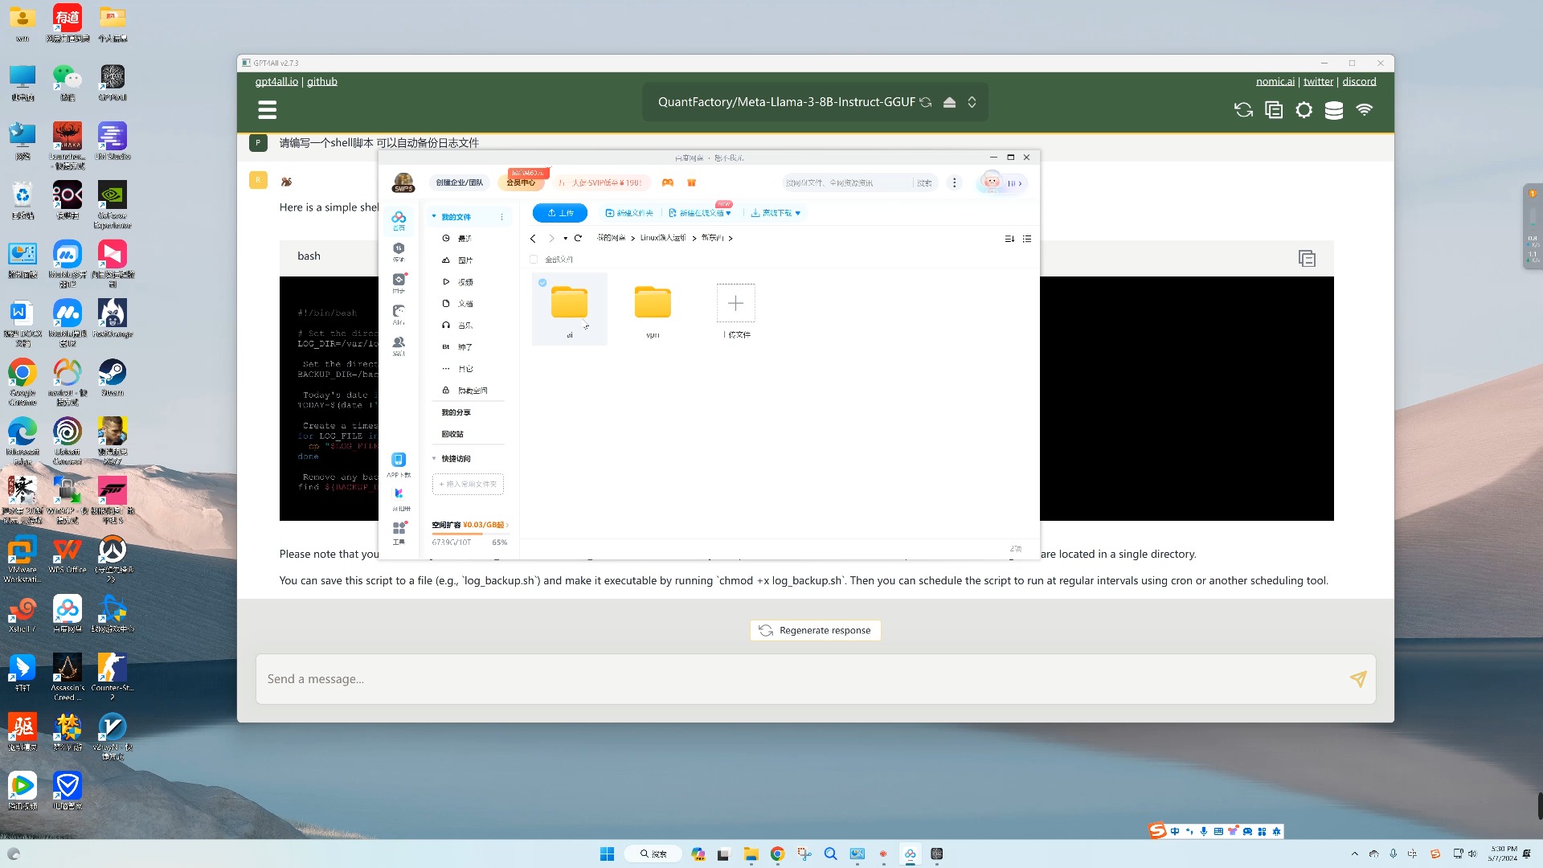Viewport: 1543px width, 868px height.
Task: Click the network wifi icon in GPT4All
Action: click(x=1365, y=109)
